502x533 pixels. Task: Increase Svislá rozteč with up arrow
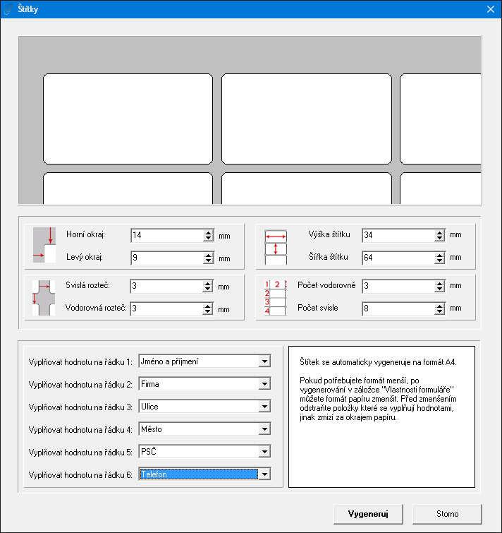coord(207,283)
